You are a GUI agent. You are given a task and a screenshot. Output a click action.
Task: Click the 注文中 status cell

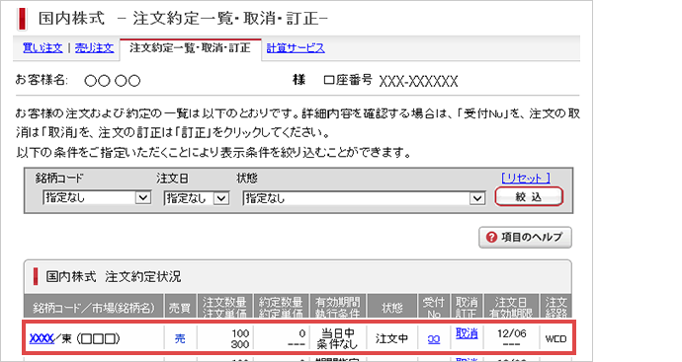pos(391,338)
